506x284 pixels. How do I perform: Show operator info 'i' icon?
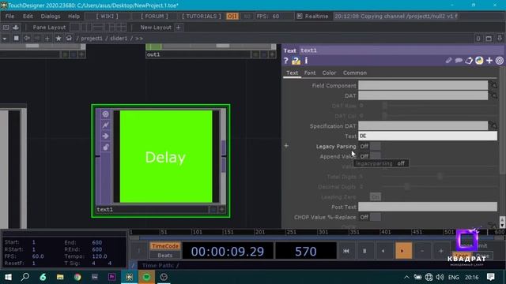point(306,61)
